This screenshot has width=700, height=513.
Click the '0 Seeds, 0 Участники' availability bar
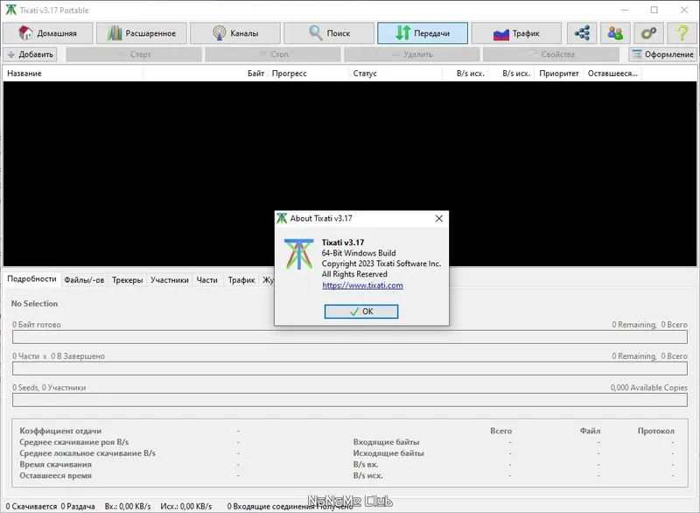pyautogui.click(x=349, y=400)
